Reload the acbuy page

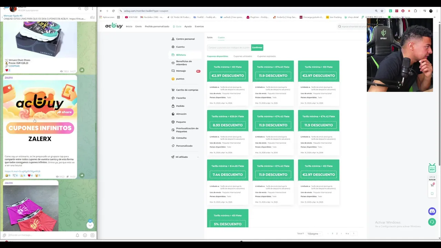point(113,11)
